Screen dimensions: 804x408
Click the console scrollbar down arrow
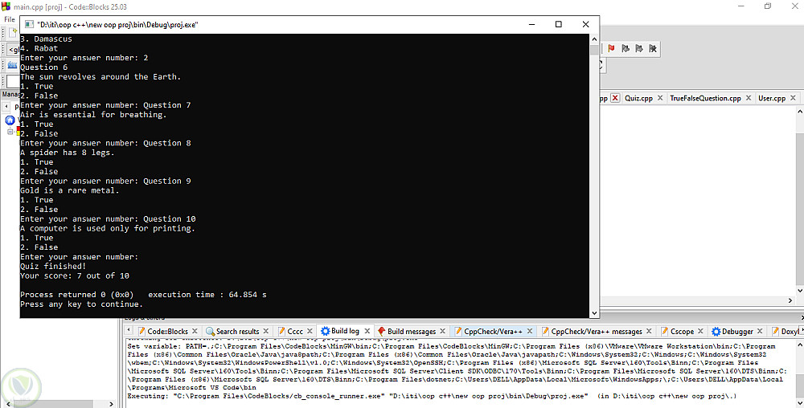[x=594, y=313]
